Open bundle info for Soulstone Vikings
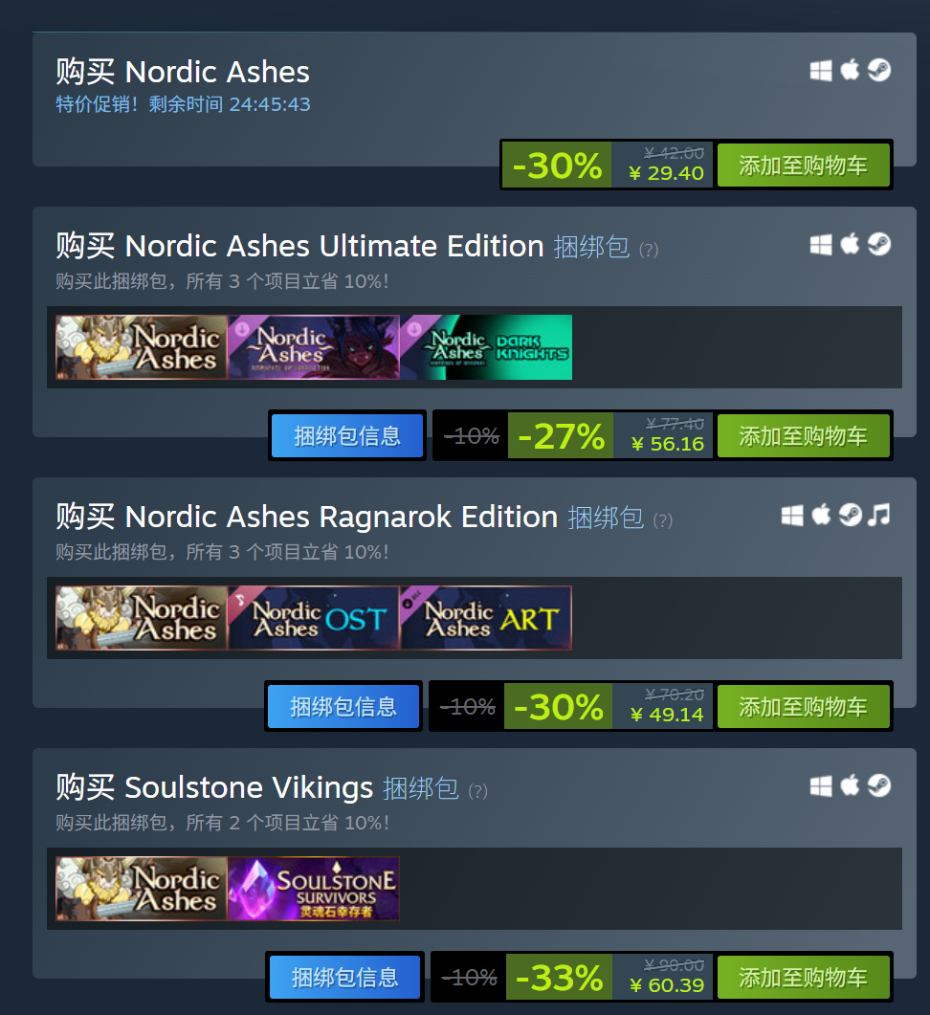Screen dimensions: 930x1015 [x=344, y=977]
